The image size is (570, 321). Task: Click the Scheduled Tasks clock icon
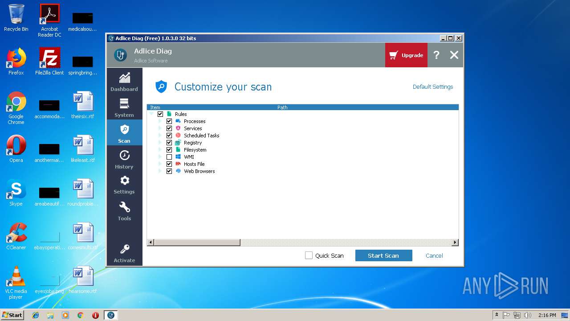178,136
